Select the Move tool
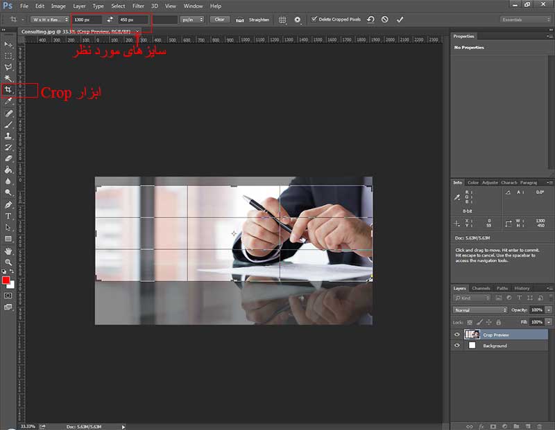 tap(8, 44)
